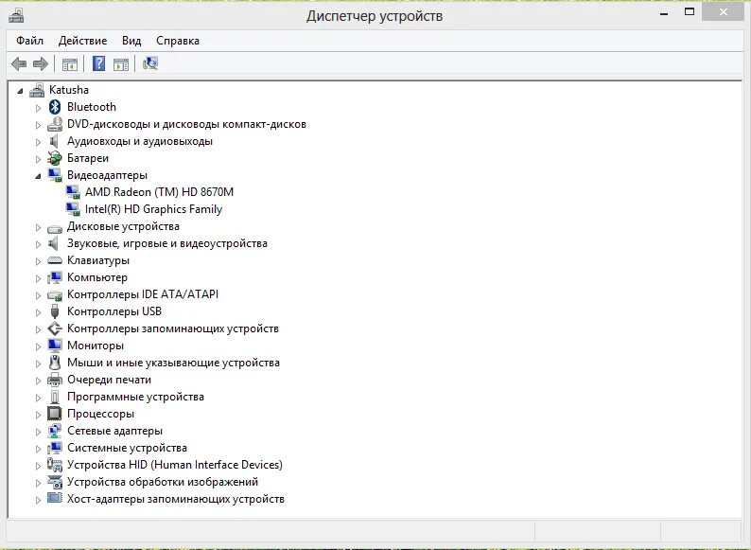Click the Клавиатуры keyboard icon

[55, 260]
